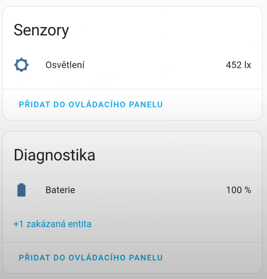Select the Baterie entity label
This screenshot has height=279, width=267.
click(x=60, y=190)
